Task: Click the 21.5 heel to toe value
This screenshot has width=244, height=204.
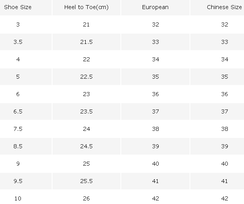Action: click(x=86, y=42)
